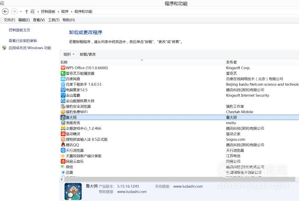299x201 pixels.
Task: Open the 组织 dropdown menu
Action: click(69, 55)
